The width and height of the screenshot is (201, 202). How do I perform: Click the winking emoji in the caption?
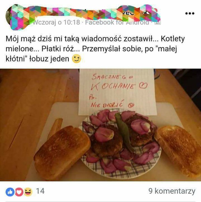(76, 59)
